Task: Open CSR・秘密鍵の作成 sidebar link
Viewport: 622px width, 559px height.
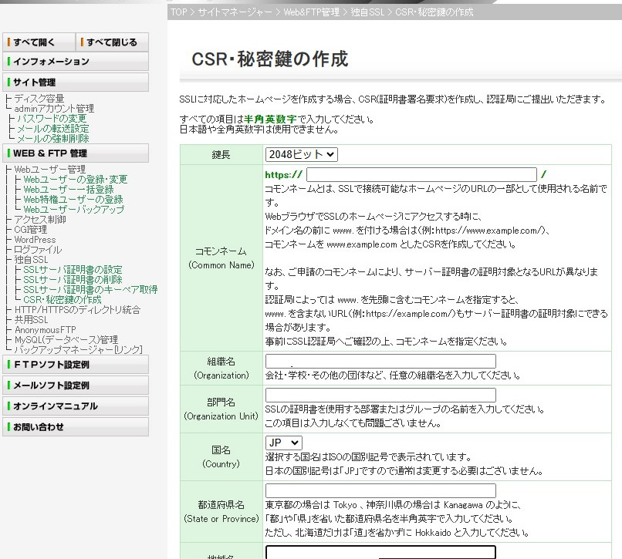Action: [63, 299]
